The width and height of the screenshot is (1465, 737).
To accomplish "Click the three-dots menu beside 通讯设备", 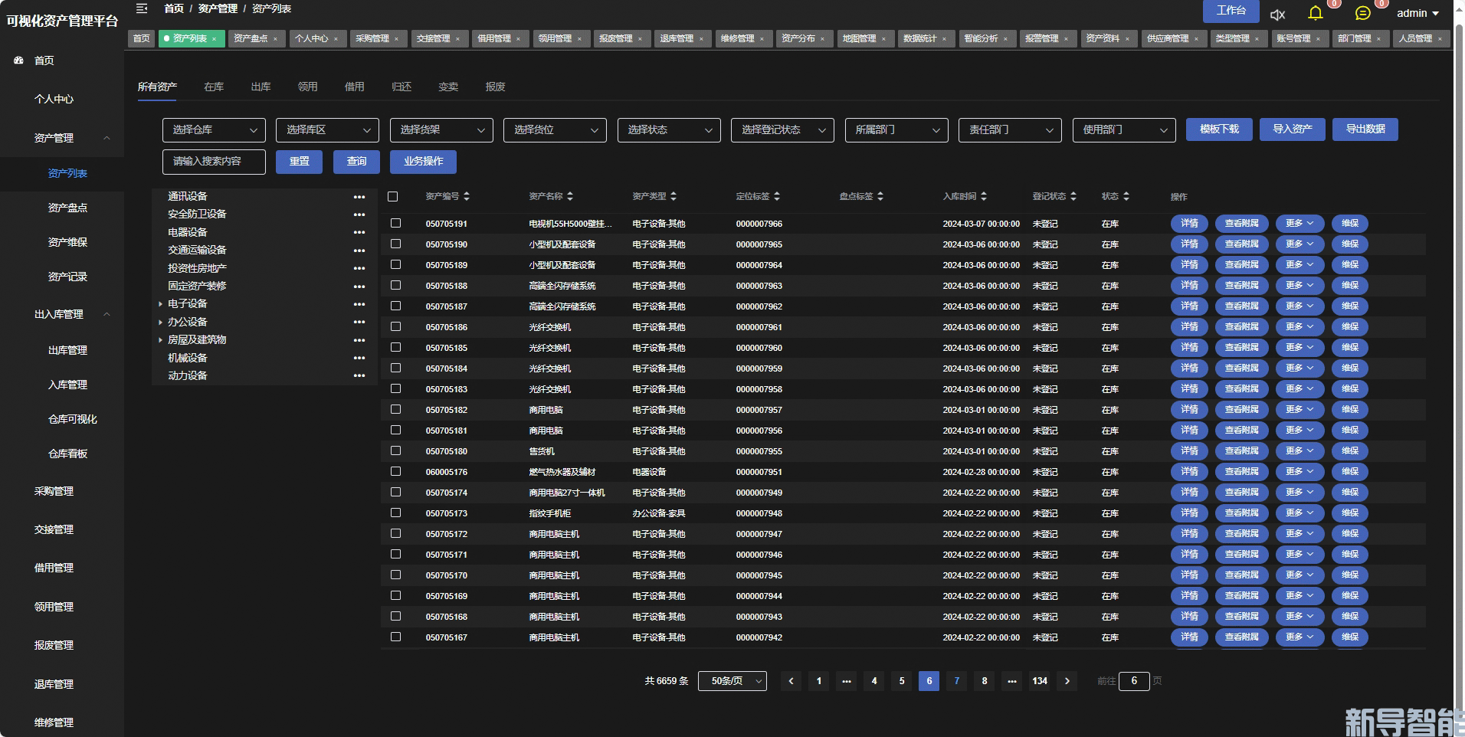I will pos(359,197).
